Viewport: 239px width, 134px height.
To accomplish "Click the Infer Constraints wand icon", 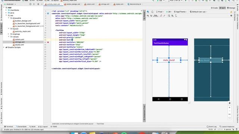I will point(164,16).
